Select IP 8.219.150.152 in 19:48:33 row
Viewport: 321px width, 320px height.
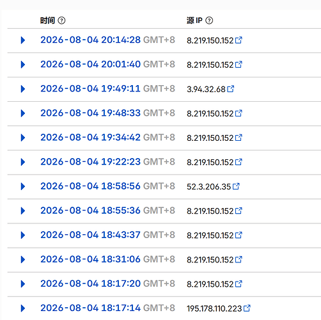pos(210,113)
